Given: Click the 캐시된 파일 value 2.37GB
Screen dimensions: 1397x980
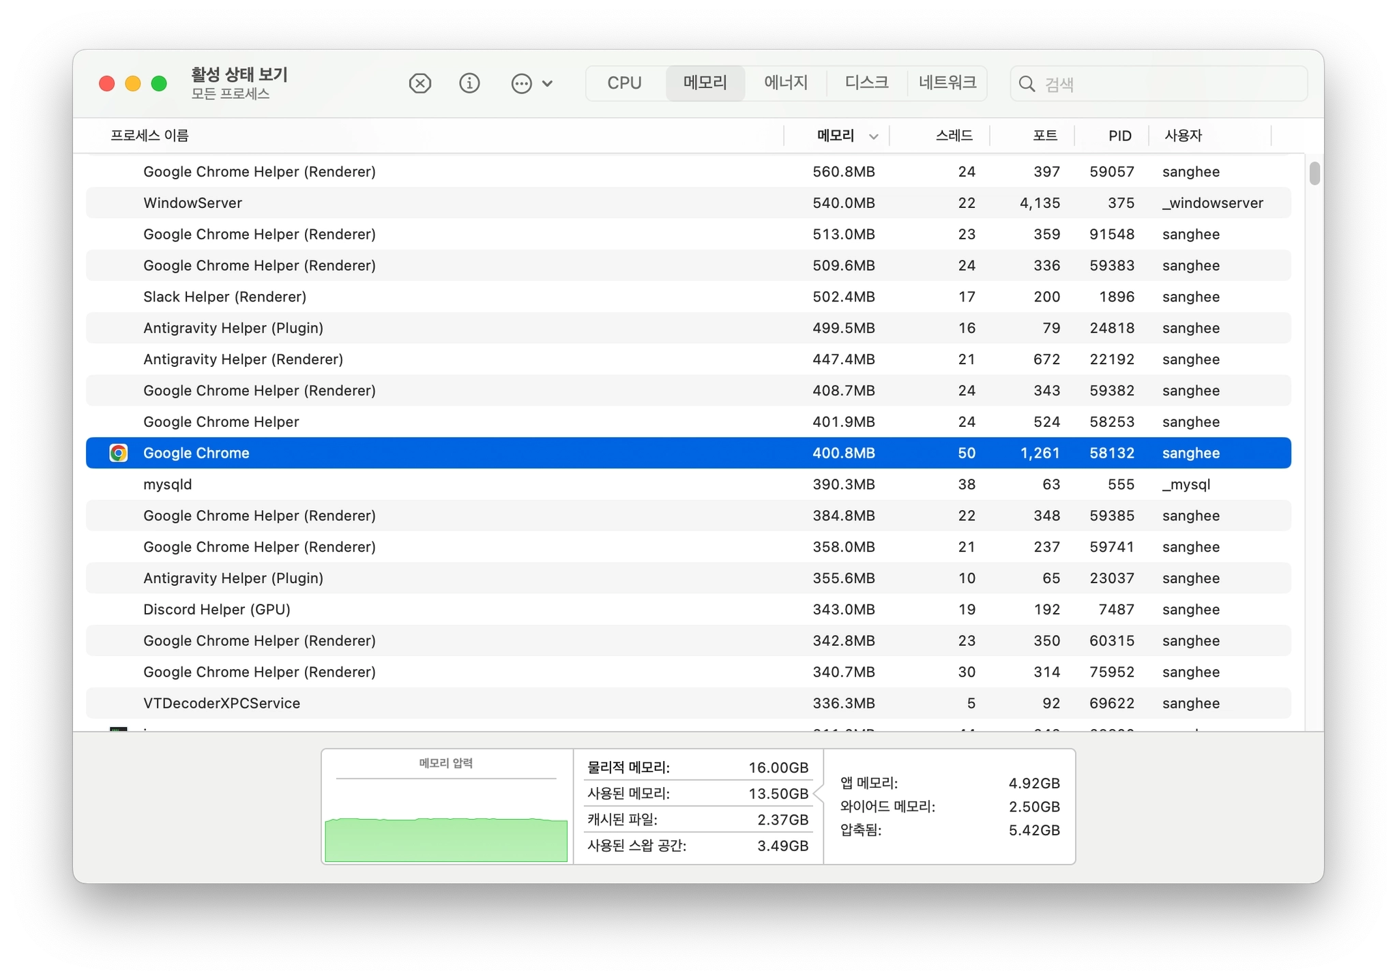Looking at the screenshot, I should click(x=782, y=820).
